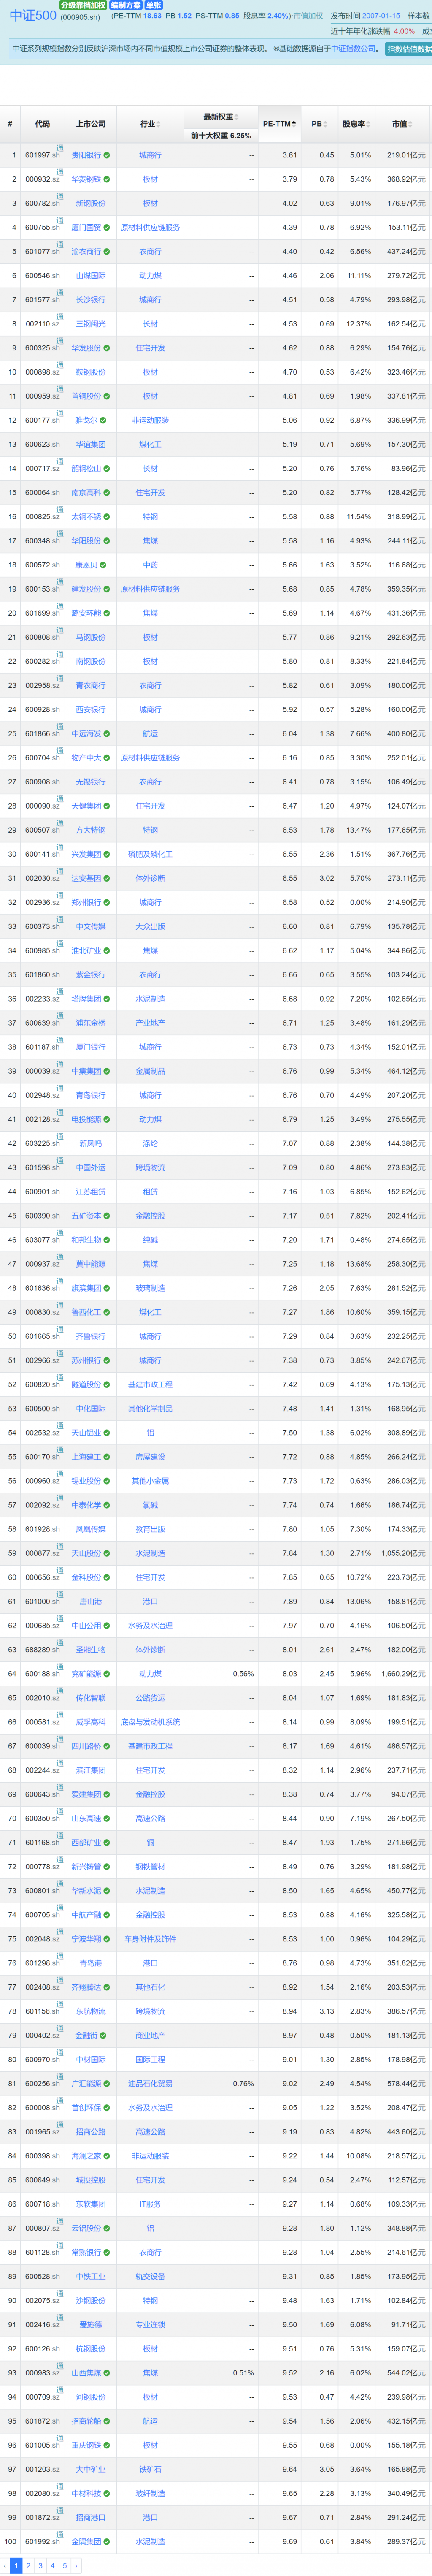Sort table by PB header
This screenshot has height=2576, width=432.
pos(318,124)
